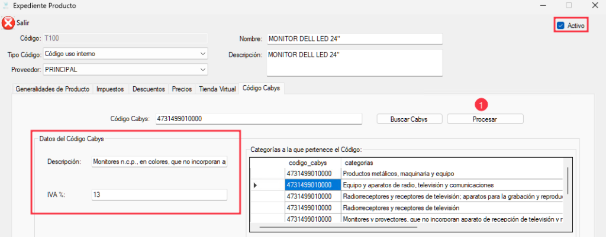
Task: Go to the Precios tab
Action: [182, 89]
